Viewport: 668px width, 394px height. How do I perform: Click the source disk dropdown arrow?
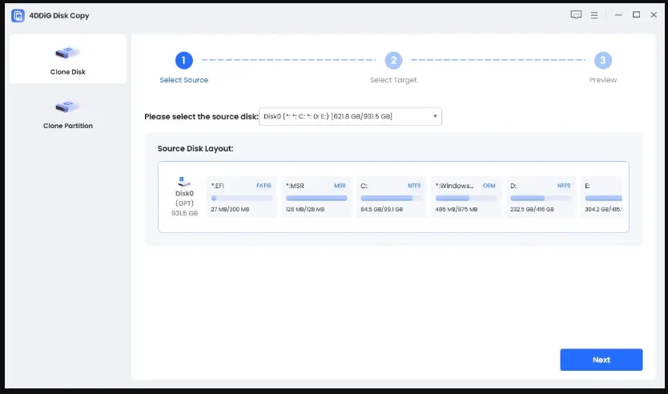click(x=435, y=116)
